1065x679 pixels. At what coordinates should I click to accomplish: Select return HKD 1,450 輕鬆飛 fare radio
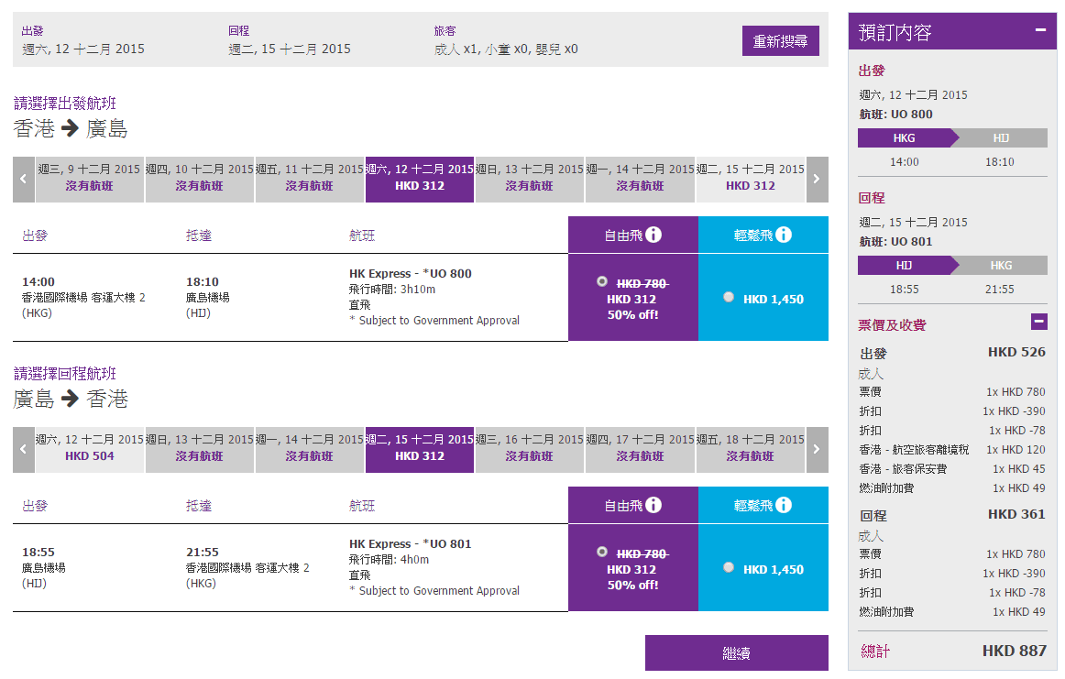pyautogui.click(x=729, y=567)
